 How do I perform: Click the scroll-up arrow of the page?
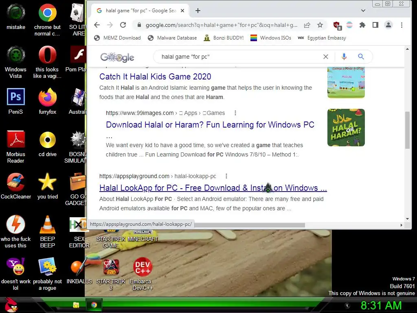(407, 49)
